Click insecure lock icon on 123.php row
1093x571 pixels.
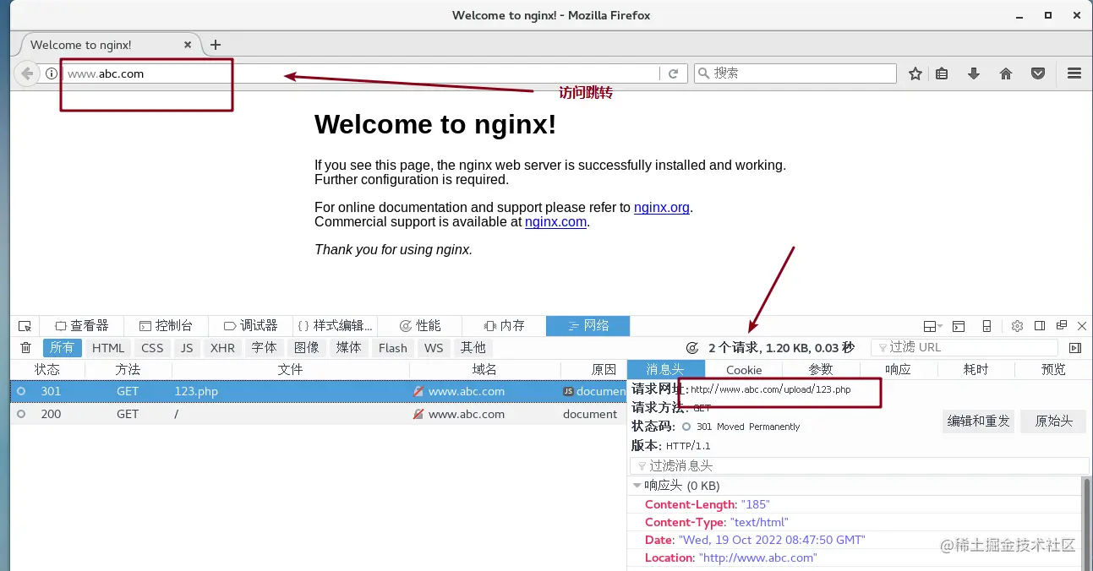[x=418, y=392]
